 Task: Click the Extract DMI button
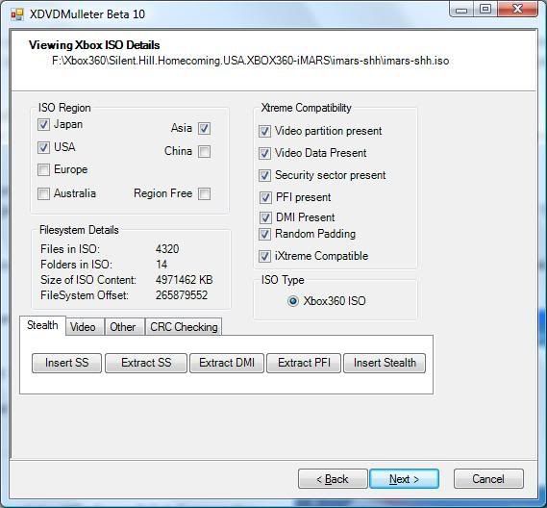point(227,363)
